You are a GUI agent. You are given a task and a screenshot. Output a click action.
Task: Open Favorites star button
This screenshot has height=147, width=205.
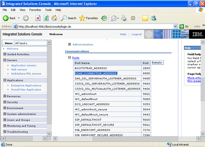[88, 18]
